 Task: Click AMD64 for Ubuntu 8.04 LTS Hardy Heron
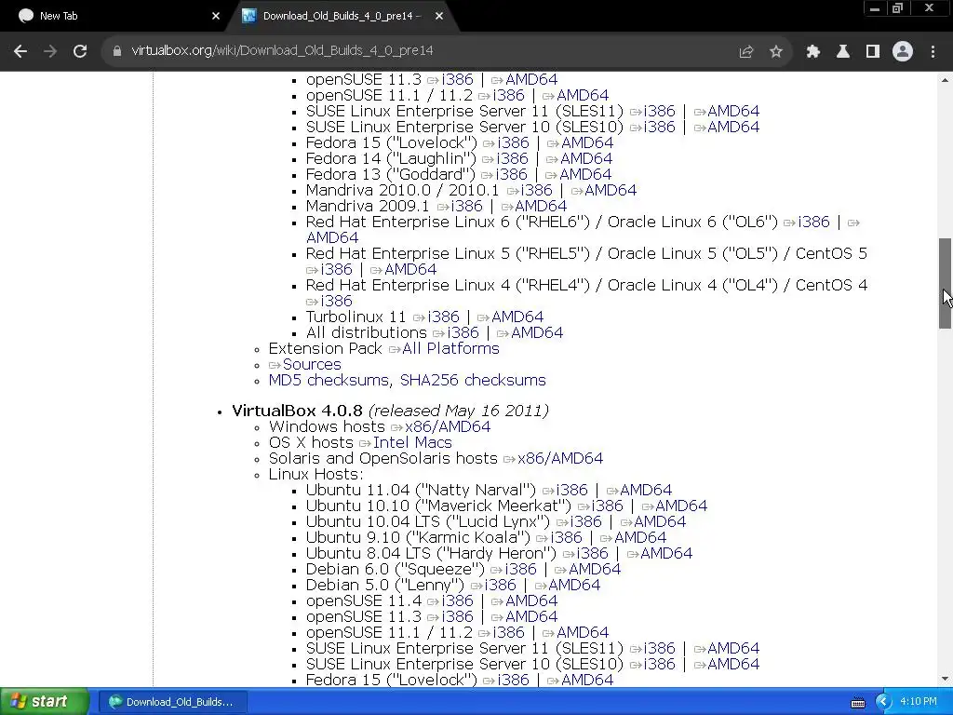[x=666, y=553]
